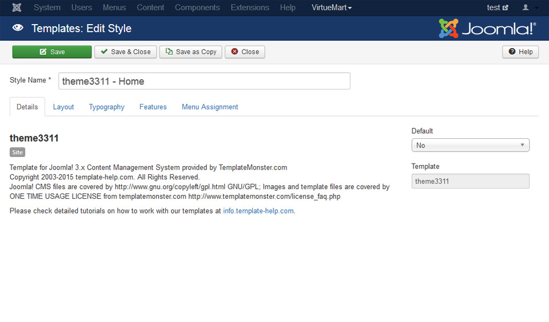This screenshot has width=549, height=322.
Task: Switch to the Typography tab
Action: [106, 107]
